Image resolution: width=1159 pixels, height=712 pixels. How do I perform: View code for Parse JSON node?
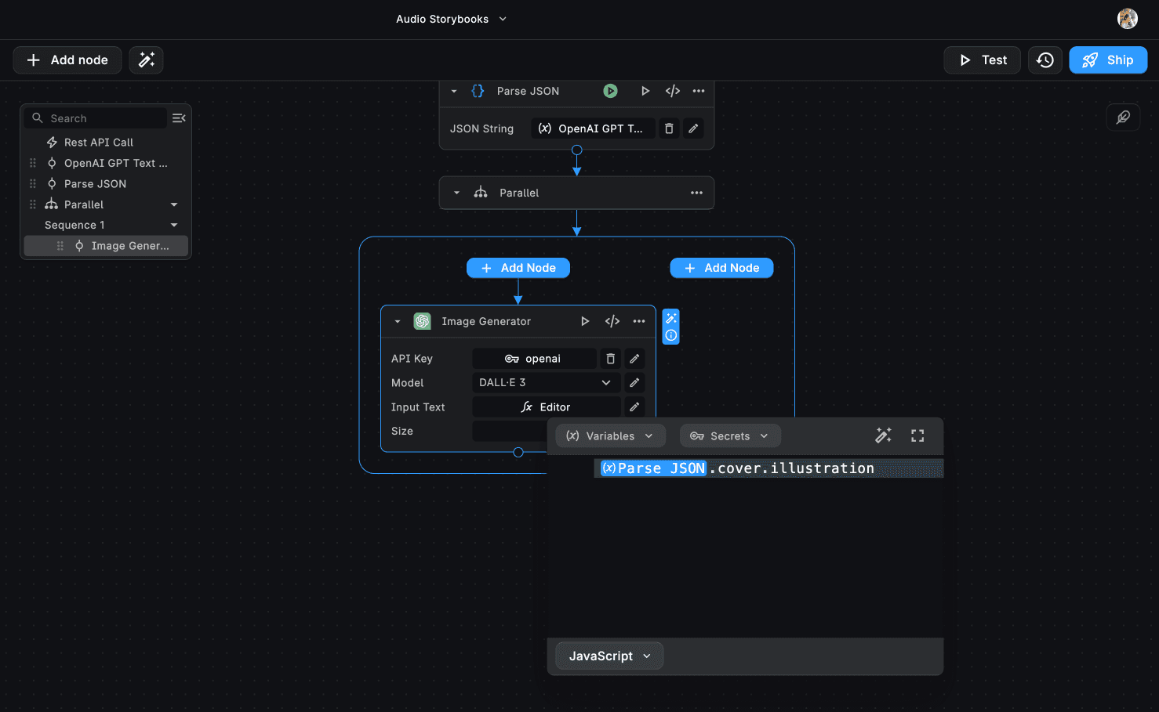tap(672, 91)
